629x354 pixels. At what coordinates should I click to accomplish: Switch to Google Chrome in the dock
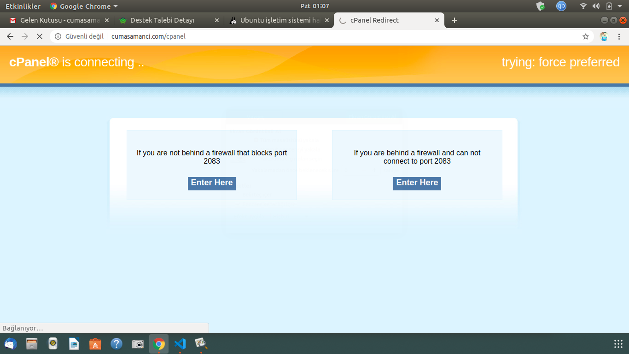point(159,344)
